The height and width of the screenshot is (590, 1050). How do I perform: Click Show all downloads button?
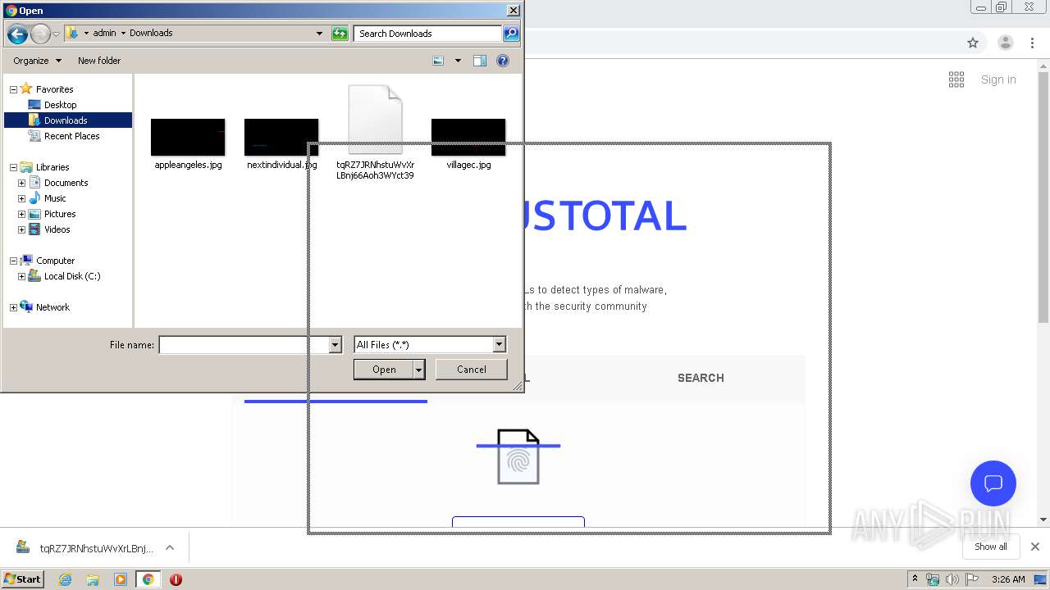(x=991, y=547)
